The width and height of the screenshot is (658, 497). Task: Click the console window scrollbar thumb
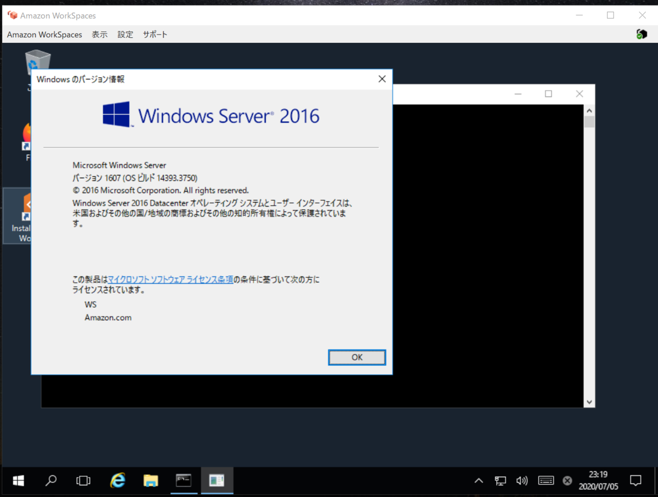pyautogui.click(x=589, y=121)
